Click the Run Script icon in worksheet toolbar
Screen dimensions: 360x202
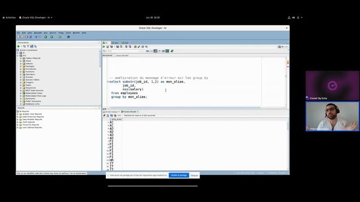107,47
